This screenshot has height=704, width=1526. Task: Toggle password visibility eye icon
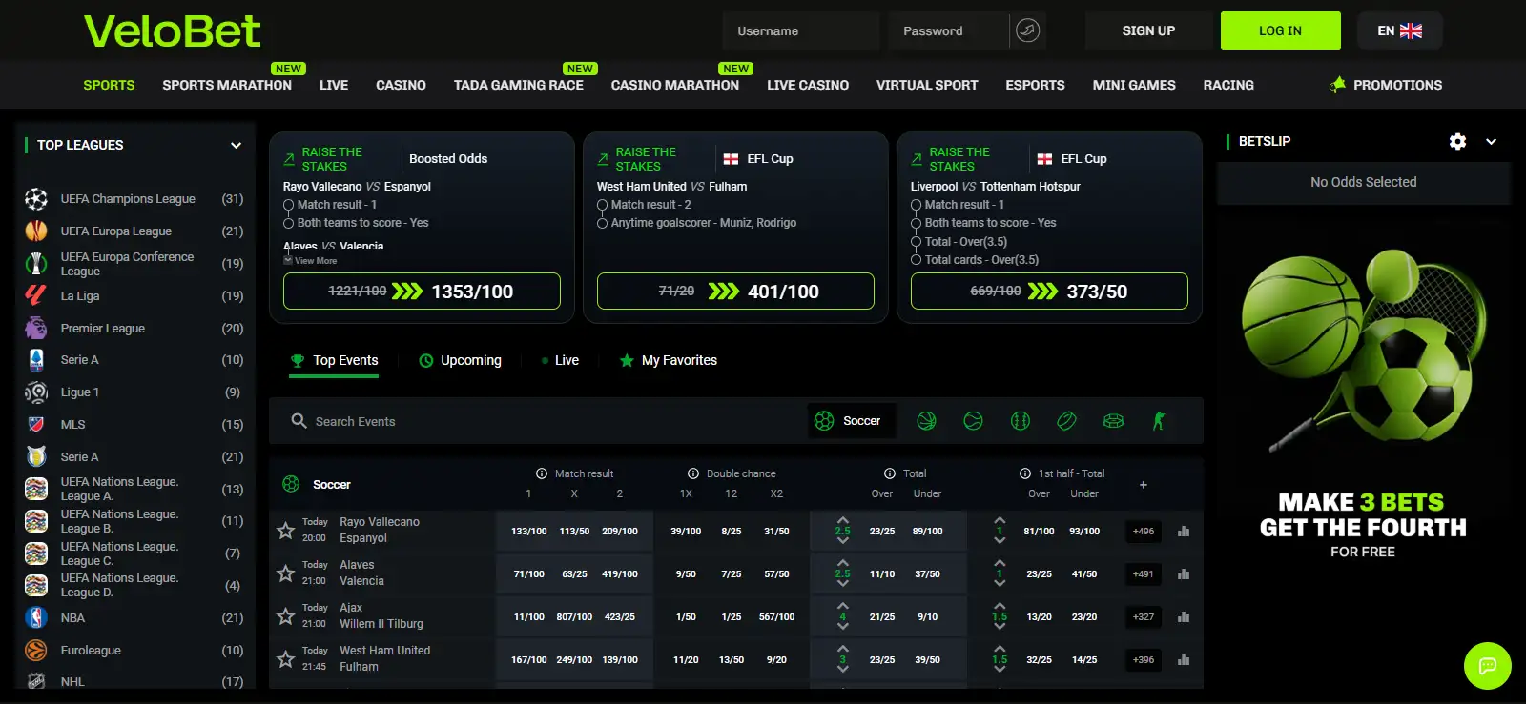coord(1027,30)
